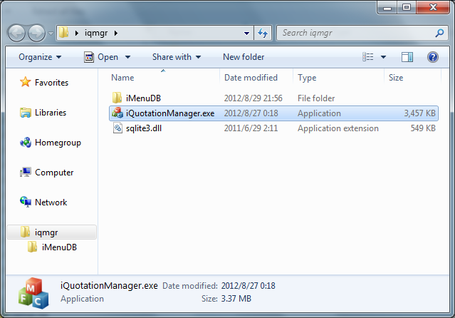This screenshot has width=455, height=318.
Task: Select the iMenuDB folder name in file list
Action: click(x=143, y=98)
